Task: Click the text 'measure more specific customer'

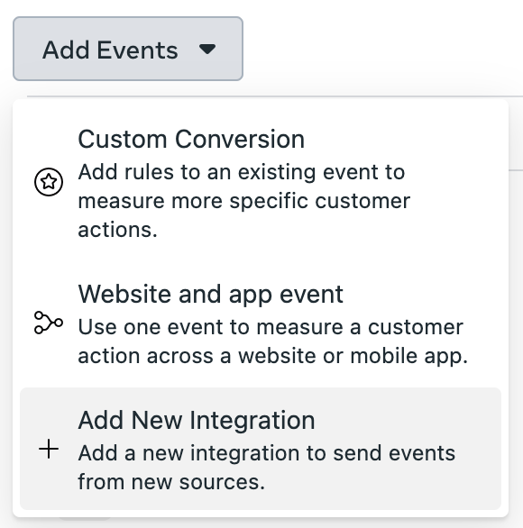Action: pos(244,201)
